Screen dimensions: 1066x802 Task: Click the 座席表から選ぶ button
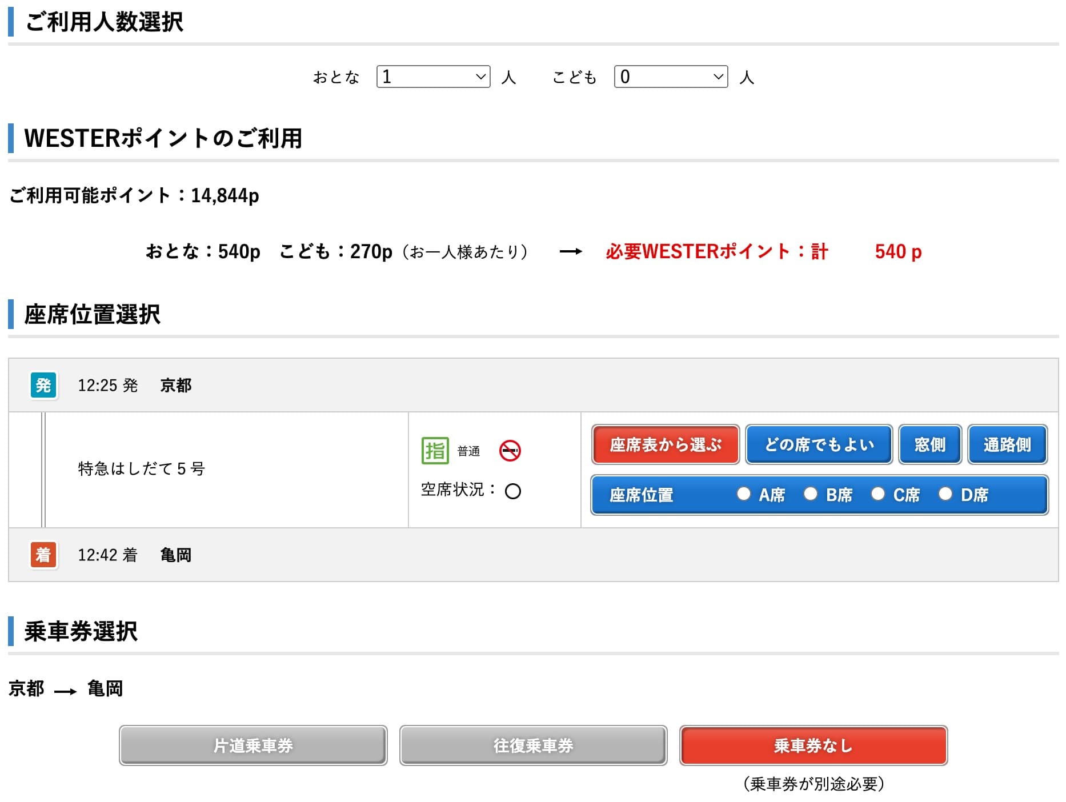(666, 444)
